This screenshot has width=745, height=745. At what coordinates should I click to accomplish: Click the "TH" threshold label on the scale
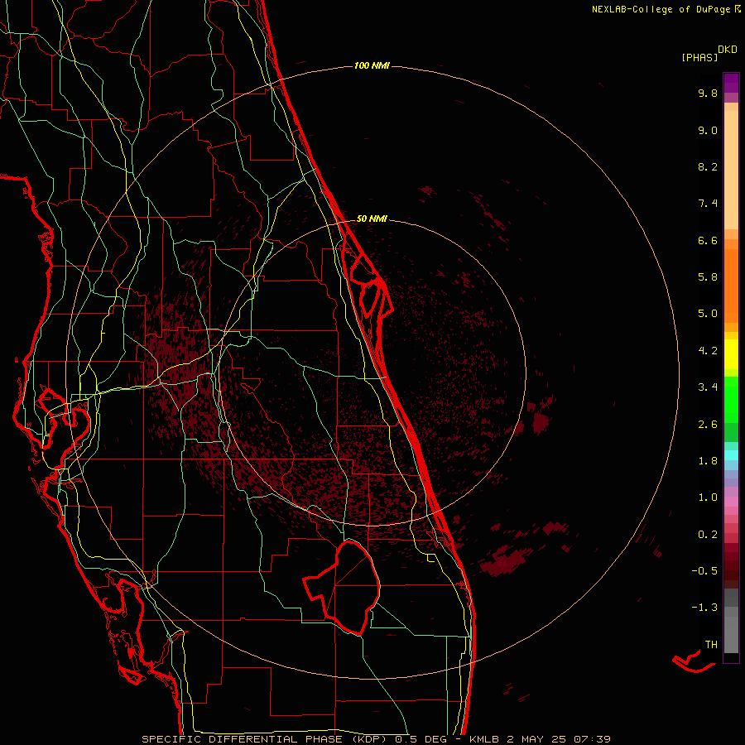click(711, 645)
